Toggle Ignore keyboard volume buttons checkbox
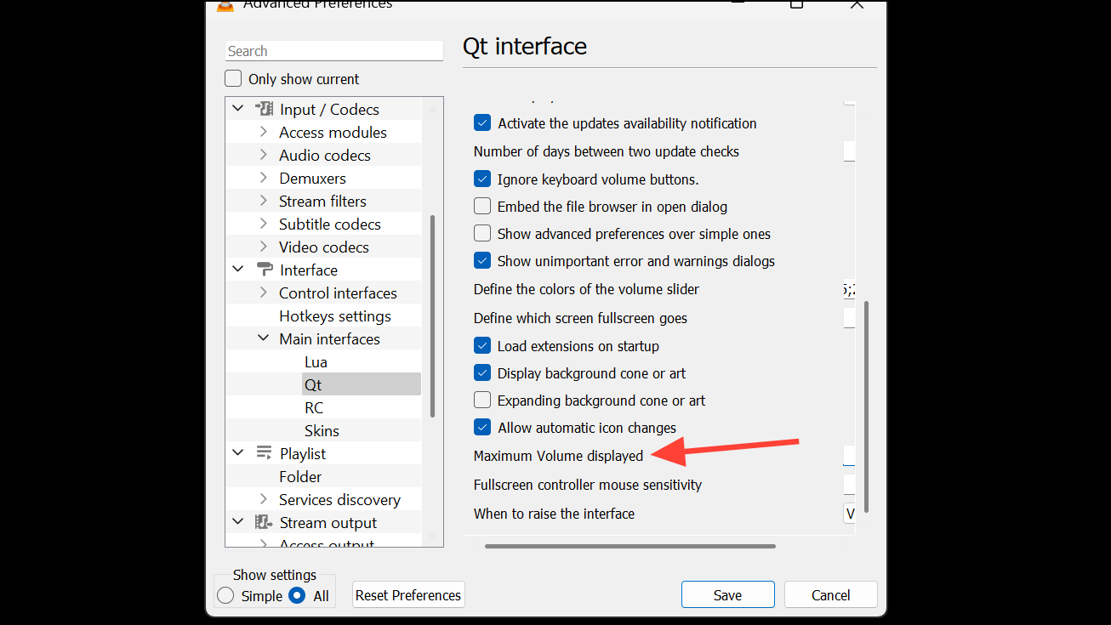 [x=482, y=179]
